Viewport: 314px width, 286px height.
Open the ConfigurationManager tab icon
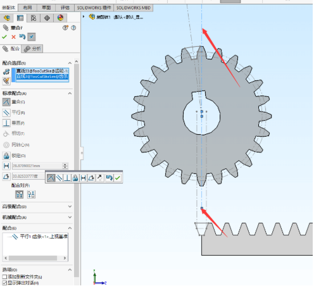[x=34, y=18]
